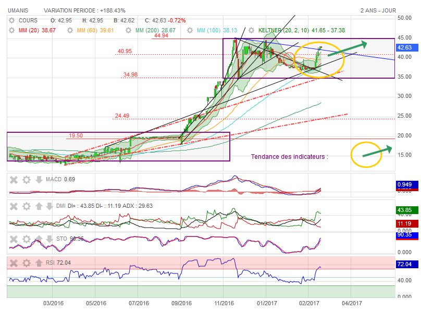Click the 40.95 level label

[x=125, y=51]
